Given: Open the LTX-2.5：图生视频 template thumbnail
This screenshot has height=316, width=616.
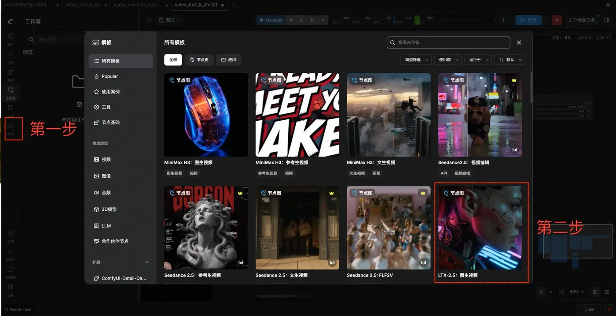Looking at the screenshot, I should point(480,228).
